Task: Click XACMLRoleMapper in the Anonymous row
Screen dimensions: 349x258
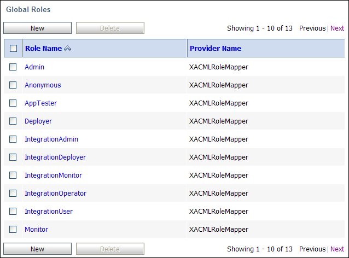Action: tap(219, 85)
